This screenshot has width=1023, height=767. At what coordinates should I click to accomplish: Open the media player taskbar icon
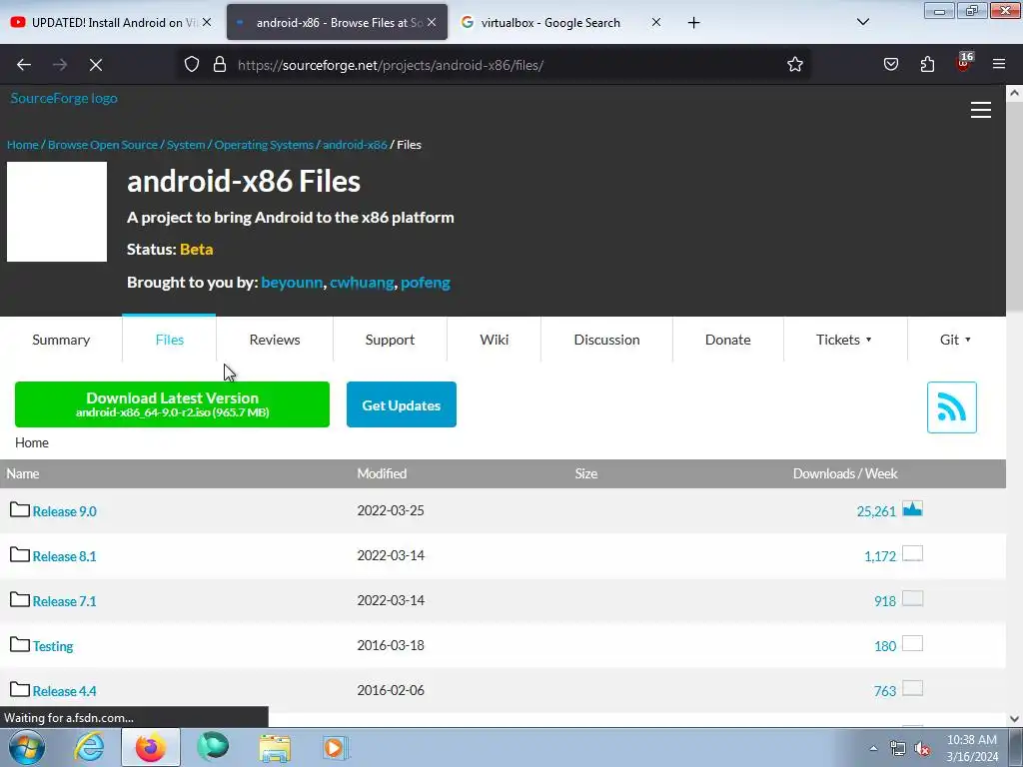336,748
